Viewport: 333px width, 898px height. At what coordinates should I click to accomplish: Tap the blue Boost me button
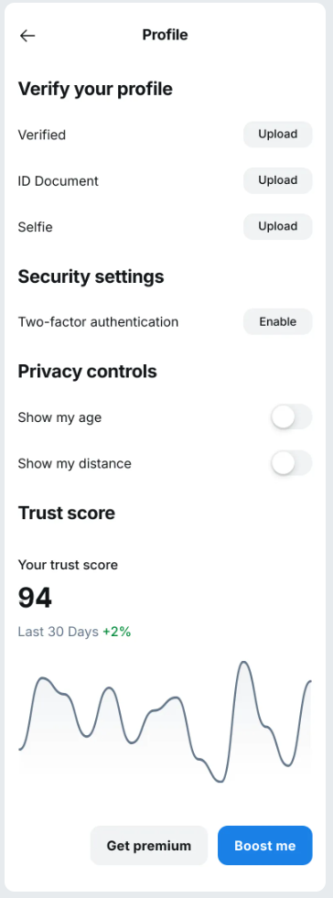point(265,845)
